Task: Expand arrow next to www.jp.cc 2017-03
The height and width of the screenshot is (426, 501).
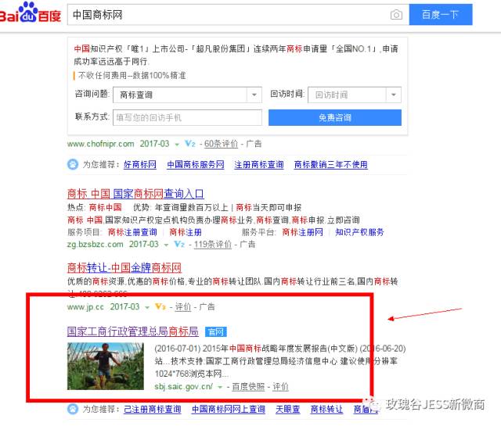Action: (147, 308)
